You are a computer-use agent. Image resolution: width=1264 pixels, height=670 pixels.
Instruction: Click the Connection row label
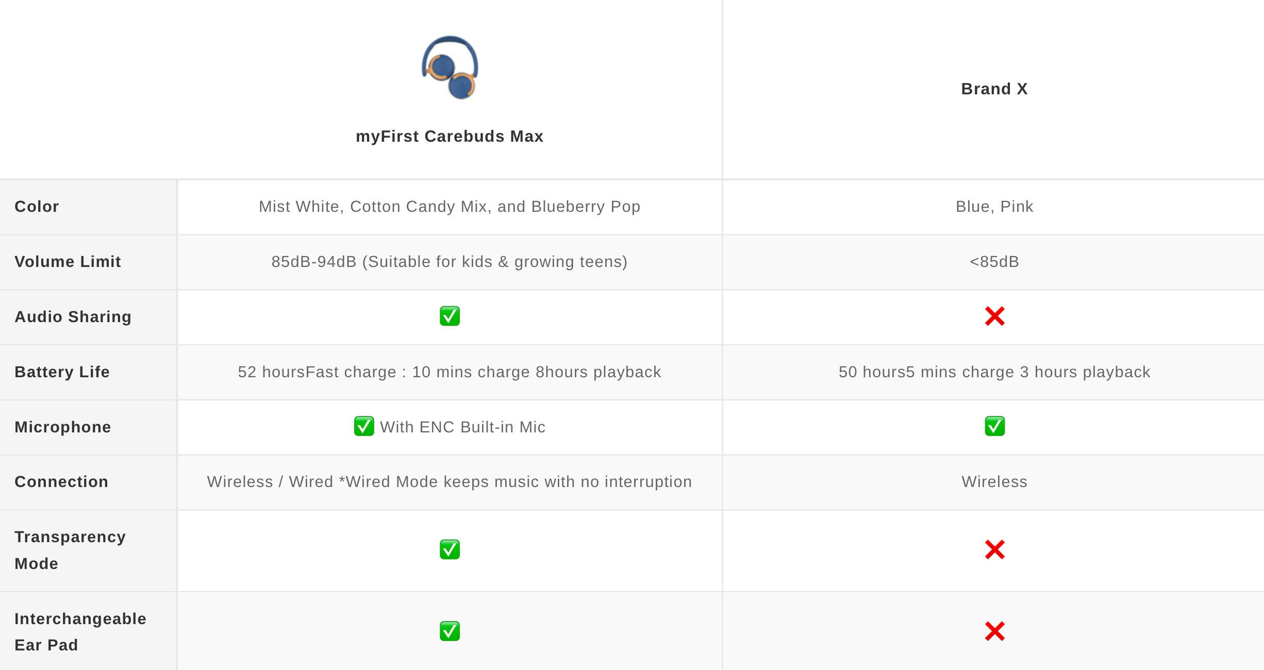[x=61, y=482]
